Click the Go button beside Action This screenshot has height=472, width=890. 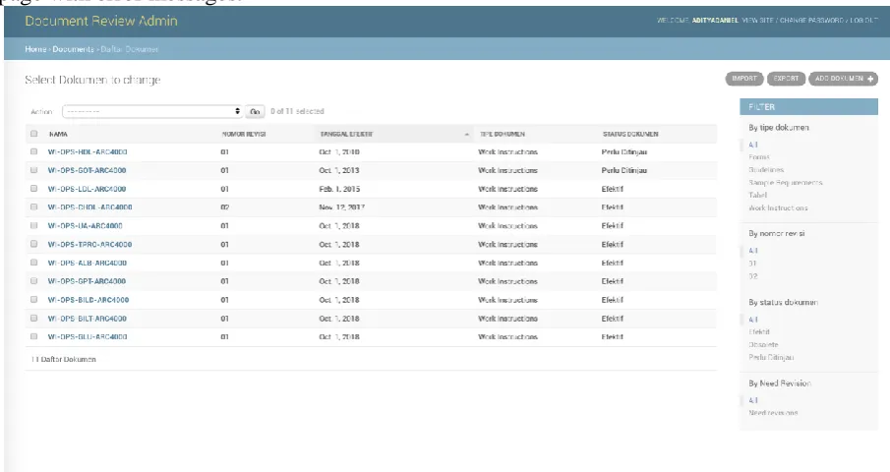pos(256,112)
